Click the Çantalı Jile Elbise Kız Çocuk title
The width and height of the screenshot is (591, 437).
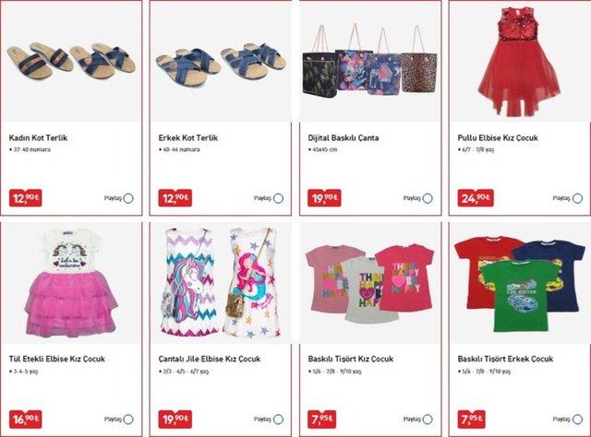tap(210, 359)
